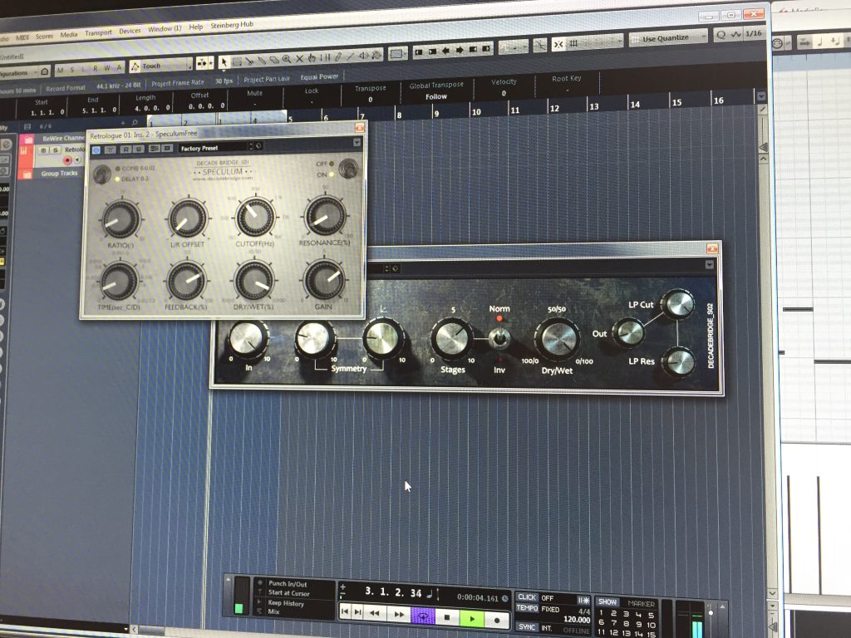
Task: Open the Use Quantize snap type dropdown
Action: tap(668, 38)
